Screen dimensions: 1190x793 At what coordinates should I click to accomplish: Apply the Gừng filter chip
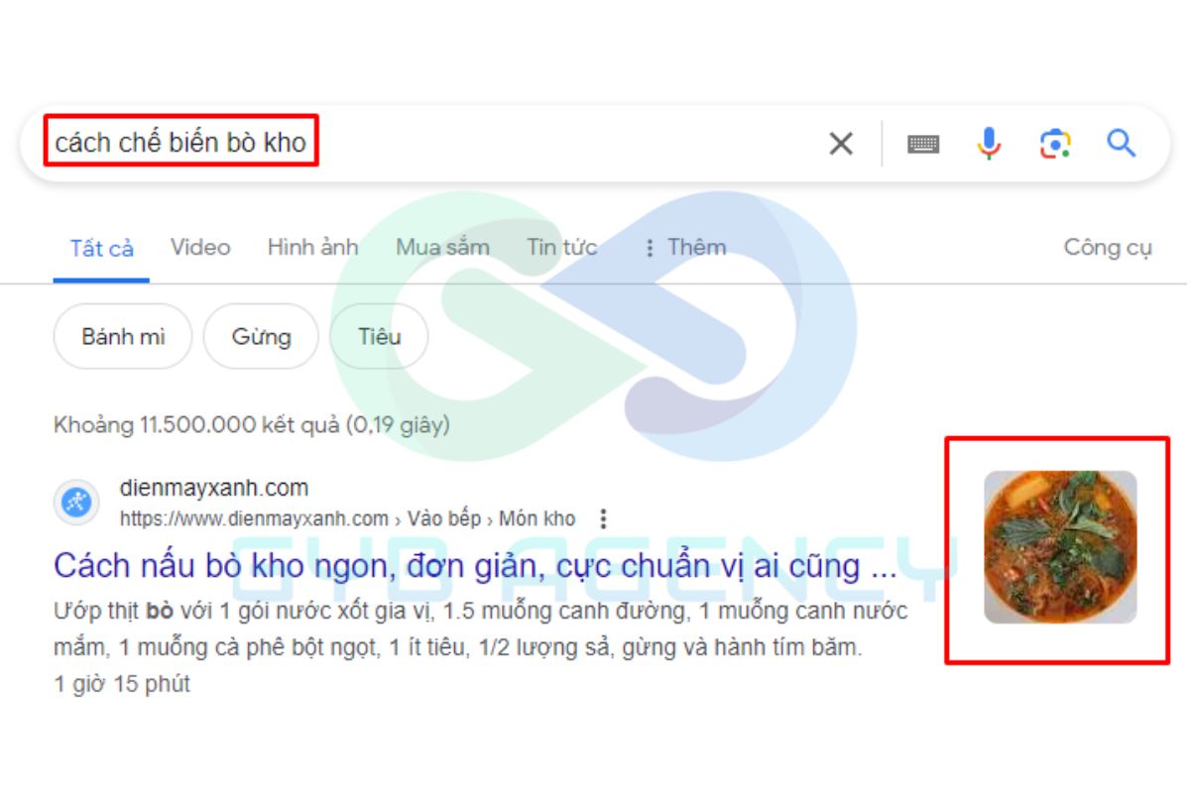coord(261,337)
